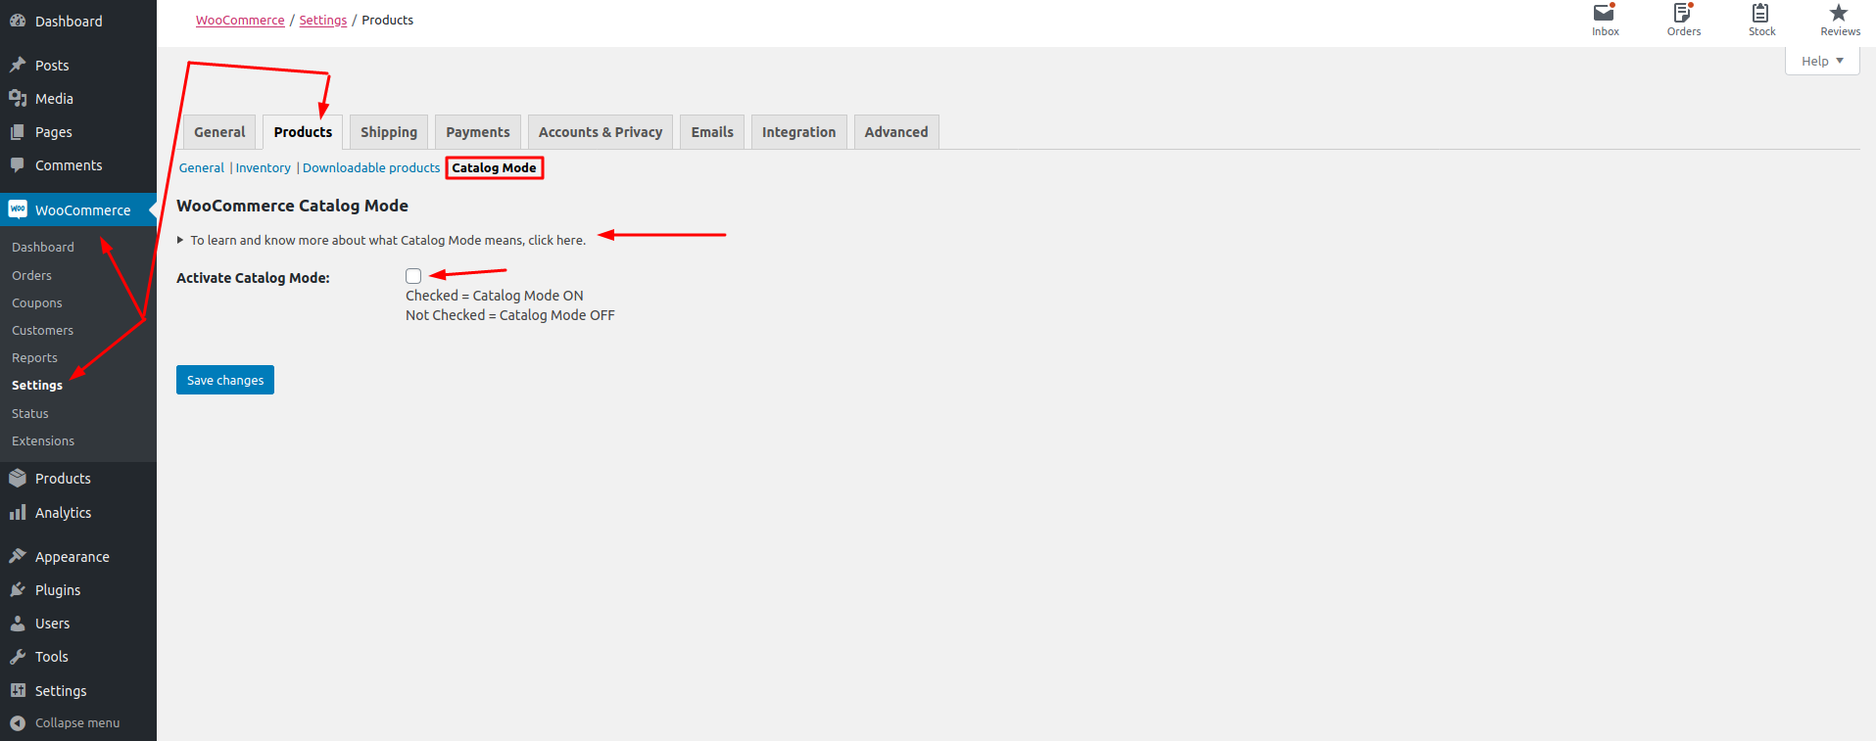The height and width of the screenshot is (741, 1876).
Task: Open Orders in the WooCommerce submenu
Action: [31, 275]
